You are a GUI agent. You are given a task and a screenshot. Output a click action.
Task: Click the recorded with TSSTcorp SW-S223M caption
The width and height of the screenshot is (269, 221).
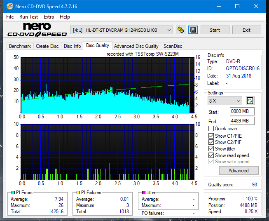[143, 54]
